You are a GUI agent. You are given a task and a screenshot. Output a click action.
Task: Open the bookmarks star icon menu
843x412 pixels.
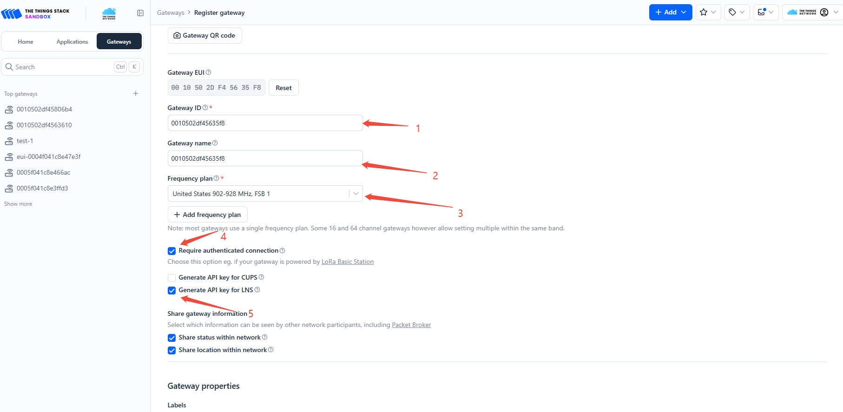point(708,13)
